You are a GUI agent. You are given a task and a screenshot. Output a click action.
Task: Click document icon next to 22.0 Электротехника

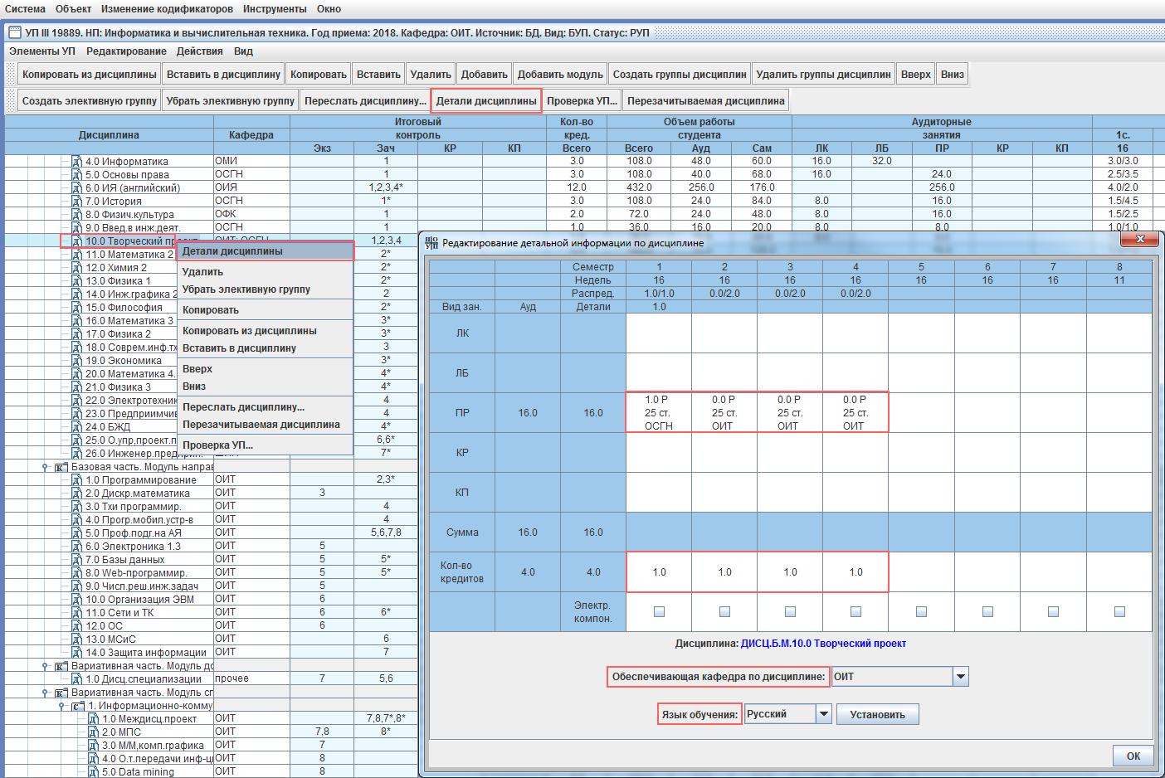(x=76, y=401)
